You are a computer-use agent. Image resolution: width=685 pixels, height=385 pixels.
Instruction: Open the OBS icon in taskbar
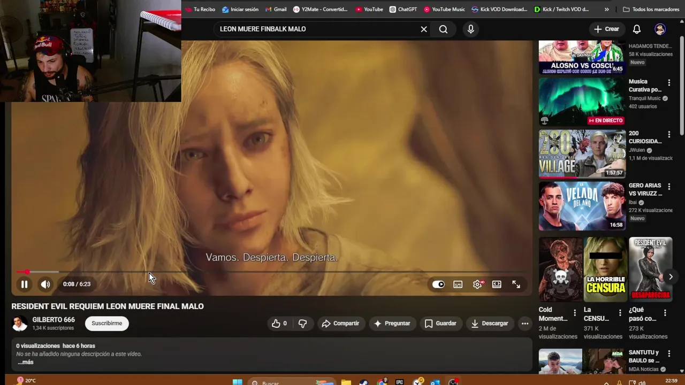pos(453,382)
